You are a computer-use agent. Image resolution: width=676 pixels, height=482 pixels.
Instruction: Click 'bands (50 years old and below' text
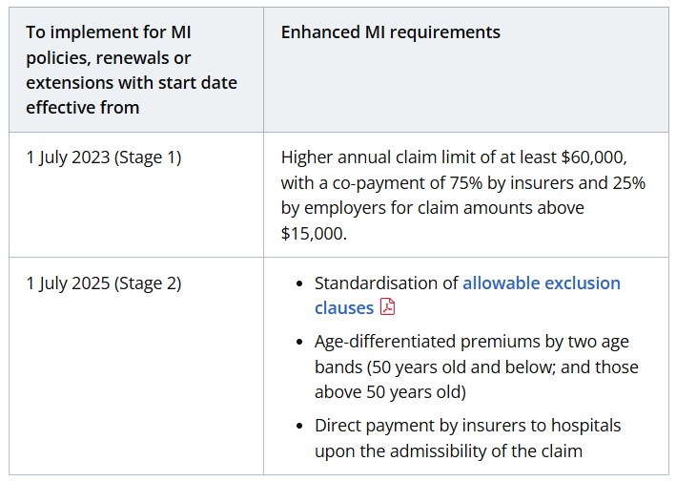(435, 367)
